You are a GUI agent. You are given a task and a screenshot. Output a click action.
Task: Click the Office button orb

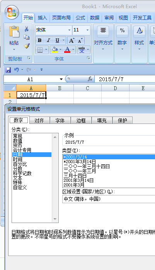[x=12, y=12]
